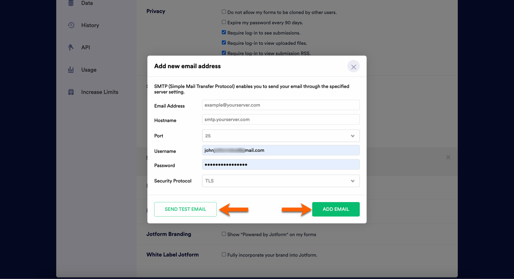Viewport: 514px width, 279px height.
Task: Click the Data database icon in sidebar
Action: 71,3
